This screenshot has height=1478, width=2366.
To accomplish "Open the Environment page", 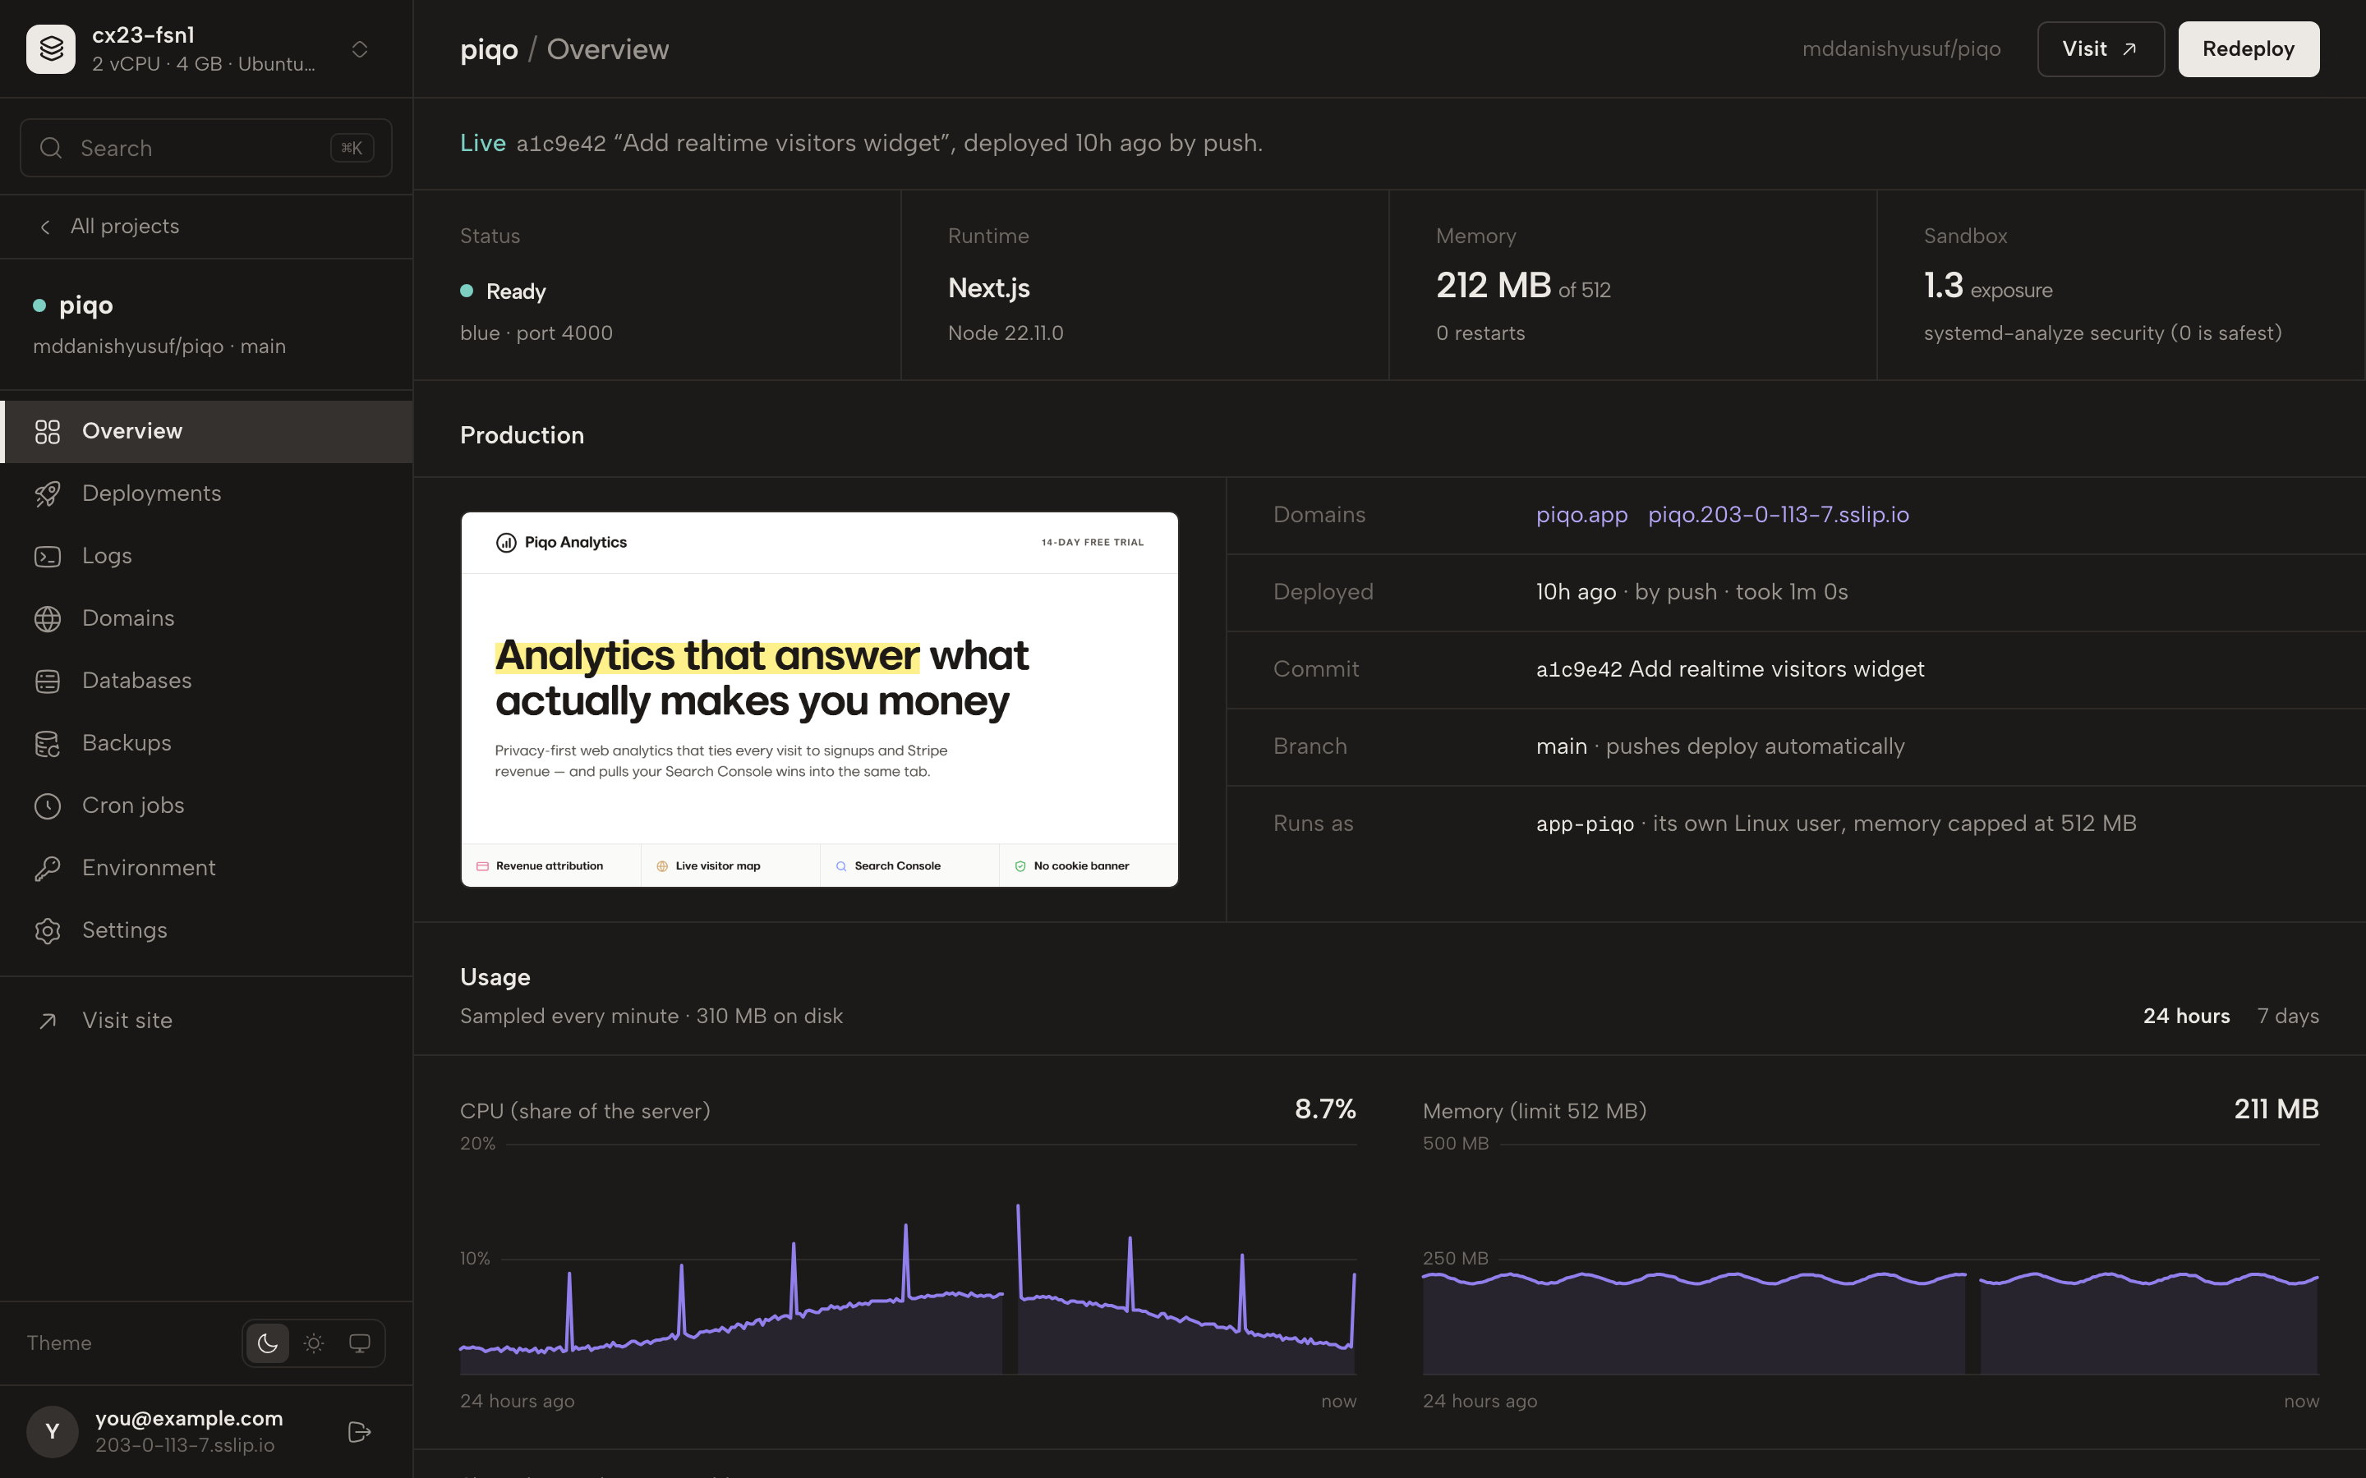I will click(206, 868).
